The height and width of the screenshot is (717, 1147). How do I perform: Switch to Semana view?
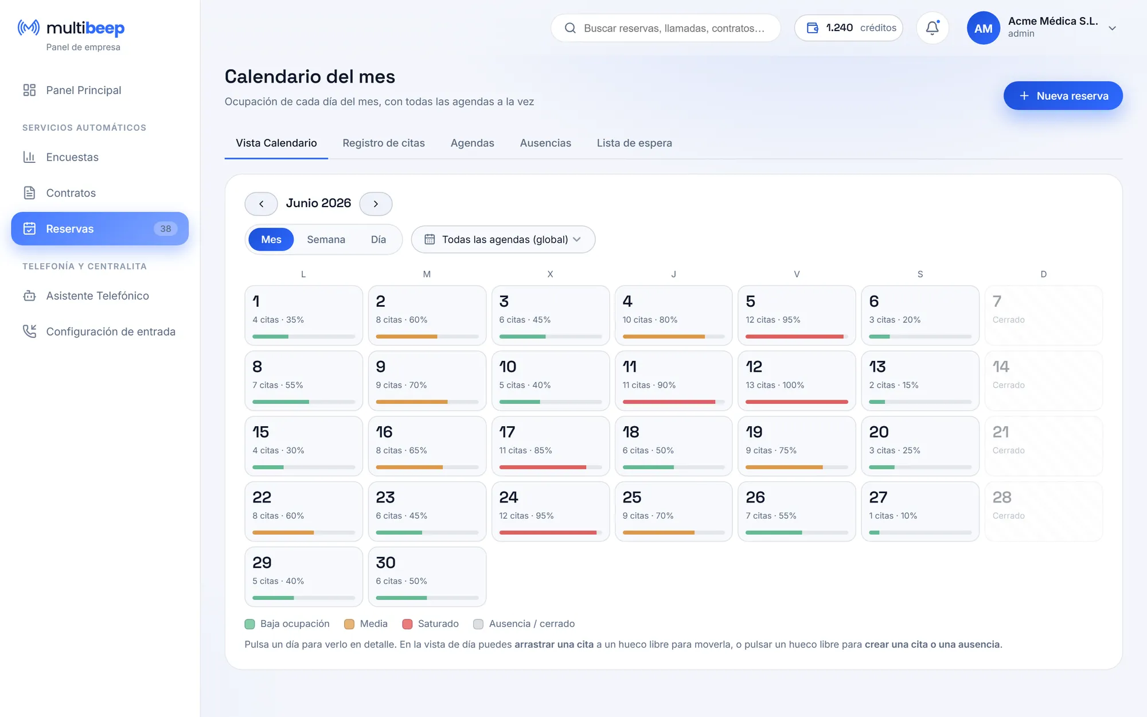(326, 239)
